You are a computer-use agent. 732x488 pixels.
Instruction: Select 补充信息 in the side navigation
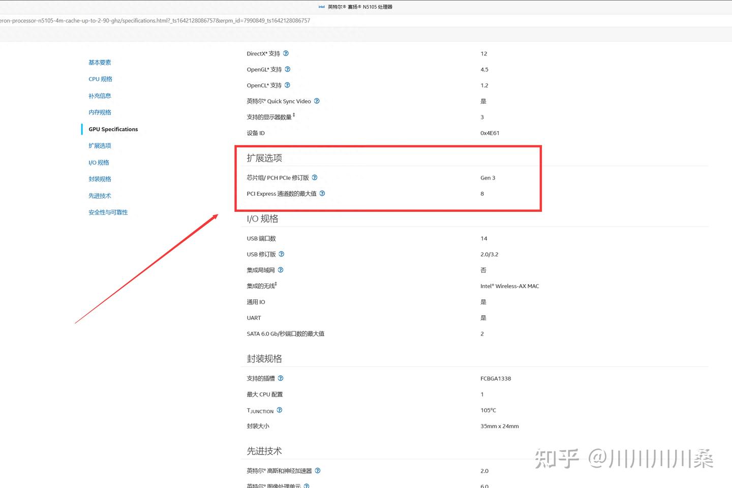click(x=100, y=96)
